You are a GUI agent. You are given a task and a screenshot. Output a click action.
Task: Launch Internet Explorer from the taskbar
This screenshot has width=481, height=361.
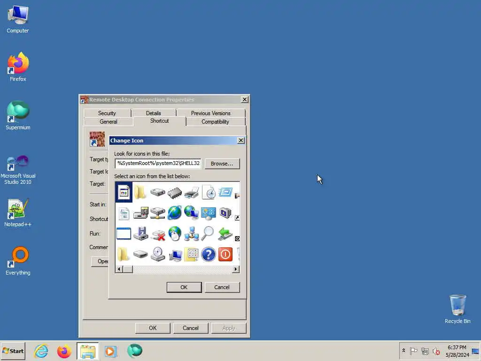click(x=41, y=351)
